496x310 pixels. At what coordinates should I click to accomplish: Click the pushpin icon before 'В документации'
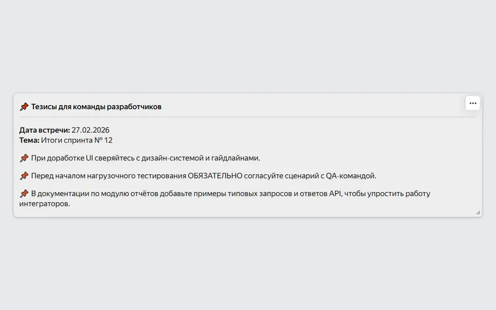[24, 193]
